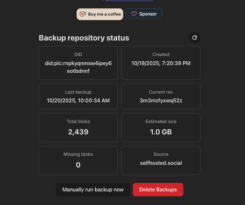The image size is (245, 205).
Task: Click the total blobs count 2,439
Action: [78, 132]
